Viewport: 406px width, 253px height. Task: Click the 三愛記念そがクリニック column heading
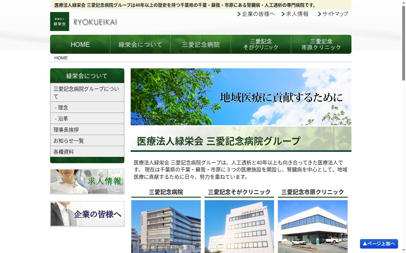[239, 192]
